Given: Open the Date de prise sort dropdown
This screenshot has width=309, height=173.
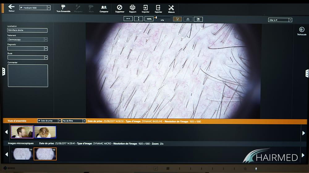Looking at the screenshot, I should click(59, 121).
